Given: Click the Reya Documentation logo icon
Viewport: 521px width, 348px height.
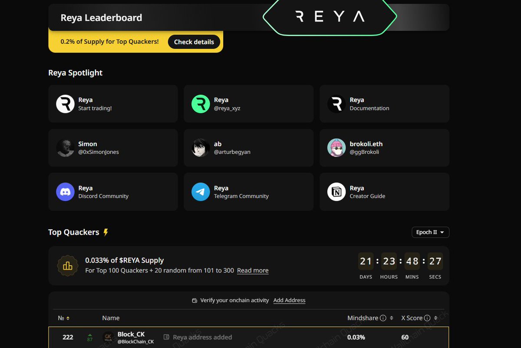Looking at the screenshot, I should (336, 104).
